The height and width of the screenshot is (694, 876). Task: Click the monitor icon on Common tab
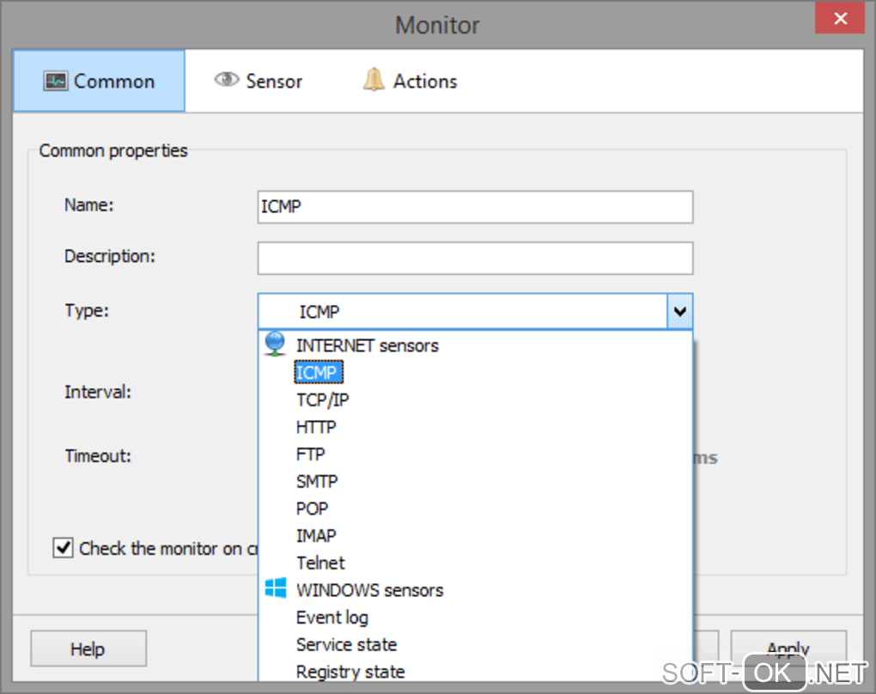coord(56,82)
